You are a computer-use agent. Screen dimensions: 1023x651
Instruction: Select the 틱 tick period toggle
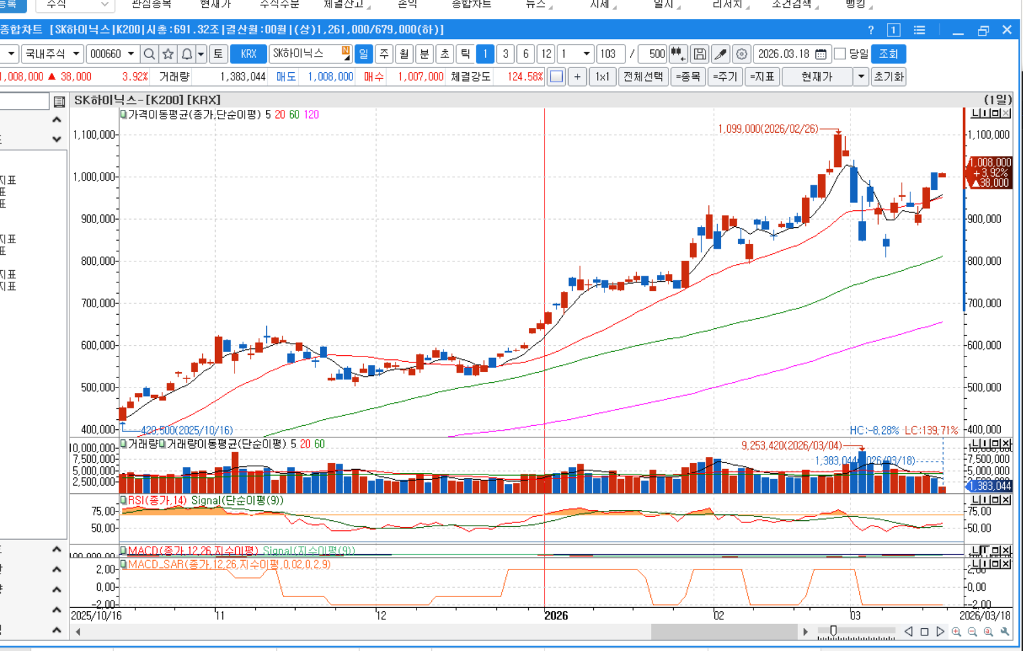point(465,54)
